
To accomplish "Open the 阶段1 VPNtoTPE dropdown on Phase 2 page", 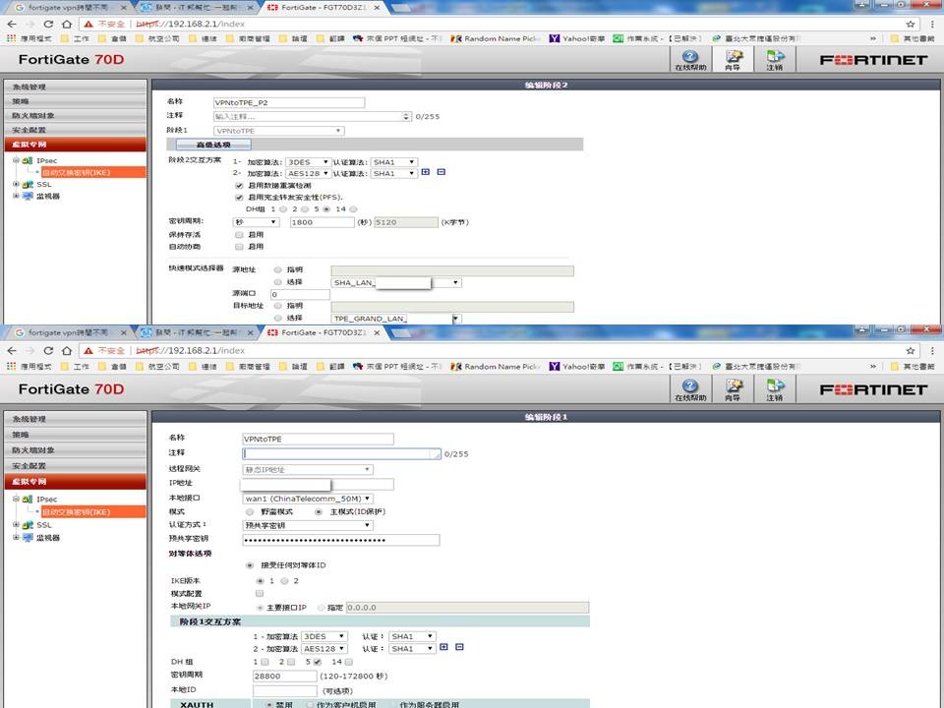I will [x=278, y=131].
